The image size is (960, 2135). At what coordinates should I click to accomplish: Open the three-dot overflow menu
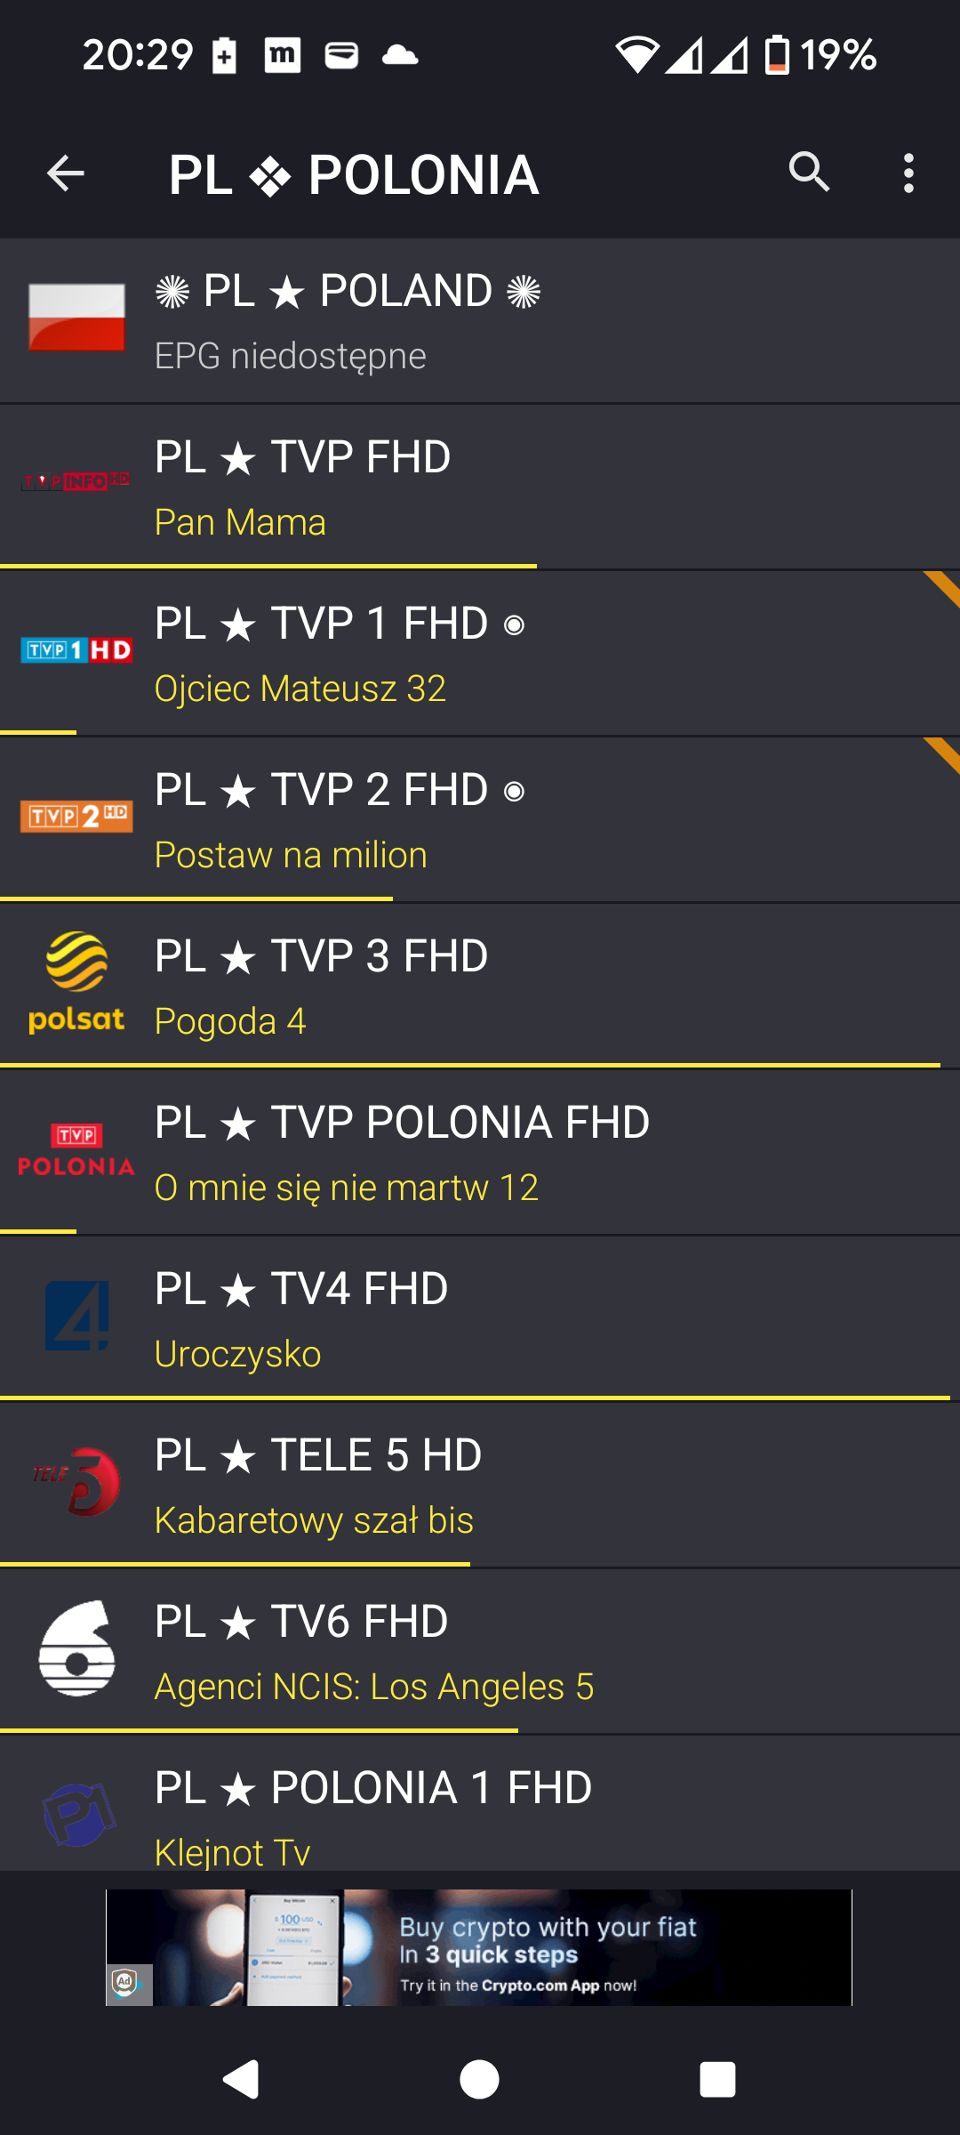(x=908, y=173)
